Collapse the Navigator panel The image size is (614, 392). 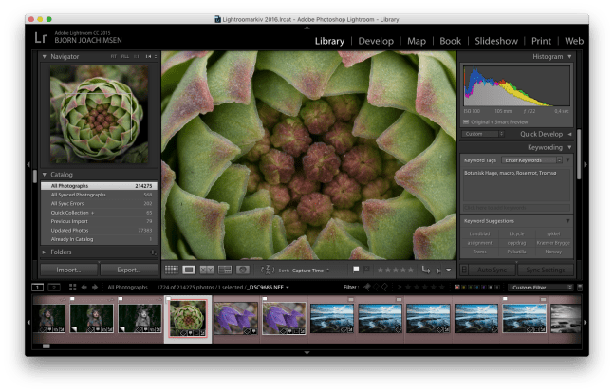click(x=44, y=57)
